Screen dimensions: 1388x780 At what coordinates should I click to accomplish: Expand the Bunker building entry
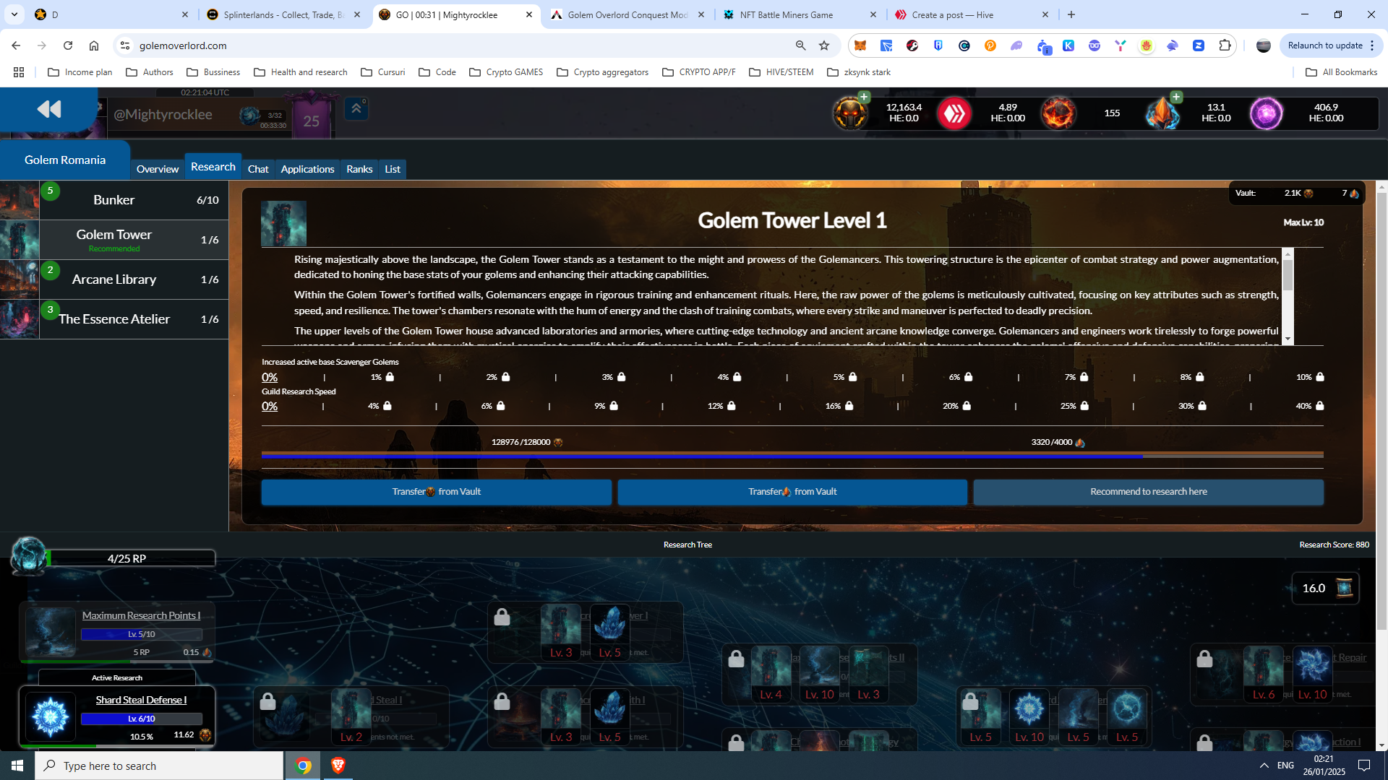[x=114, y=200]
